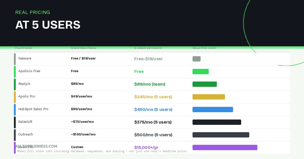This screenshot has width=304, height=159.
Task: Select the RELATIVE COST column header
Action: 204,48
